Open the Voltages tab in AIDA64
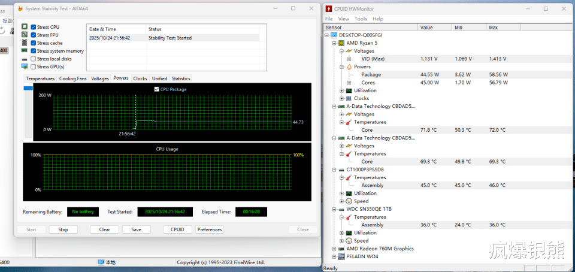The height and width of the screenshot is (272, 575). coord(100,78)
